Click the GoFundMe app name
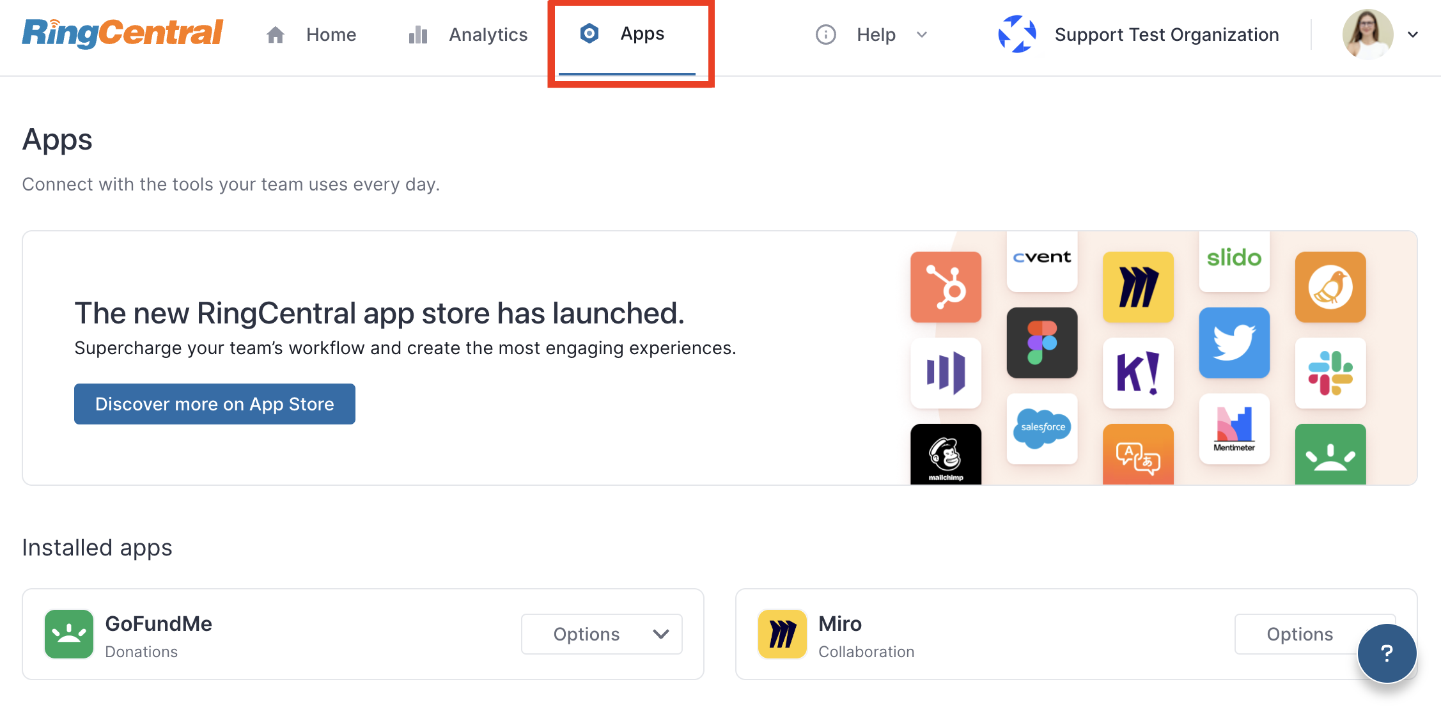The image size is (1441, 707). click(159, 623)
